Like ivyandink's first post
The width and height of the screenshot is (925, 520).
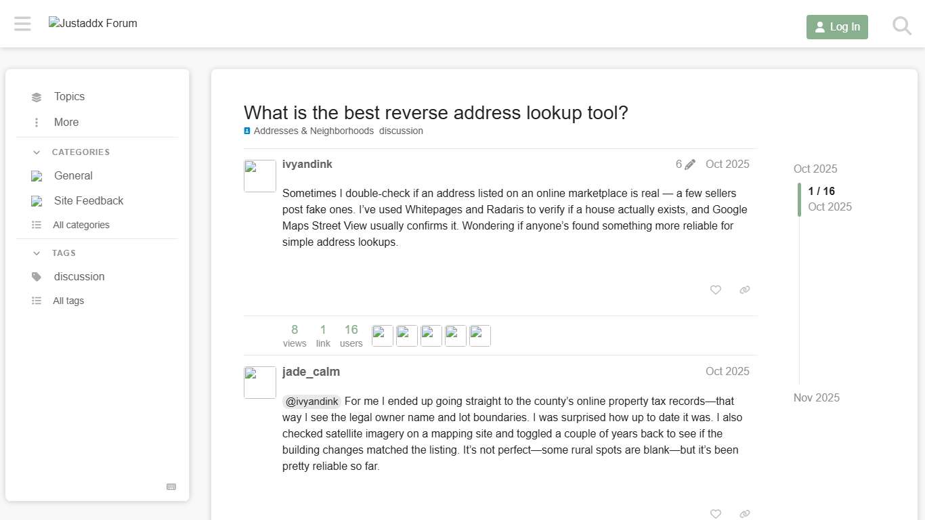click(x=715, y=290)
